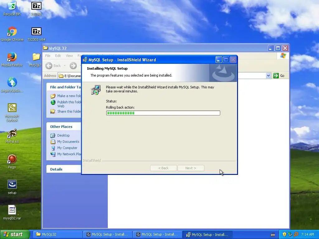Open the File menu in MySQL32 window
This screenshot has height=239, width=319.
pos(48,56)
